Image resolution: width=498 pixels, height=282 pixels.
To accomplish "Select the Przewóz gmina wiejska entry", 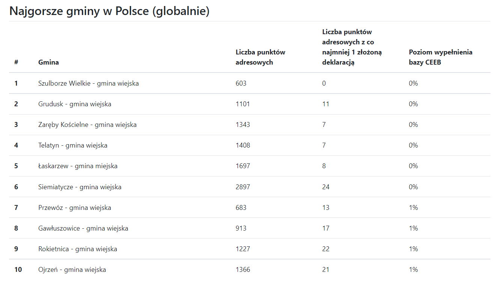I will coord(74,208).
